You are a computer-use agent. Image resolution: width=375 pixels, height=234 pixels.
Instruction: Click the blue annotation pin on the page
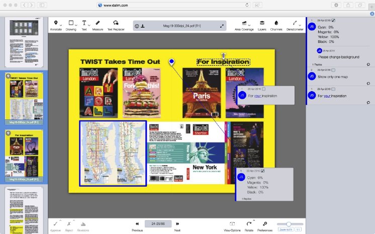coord(171,62)
